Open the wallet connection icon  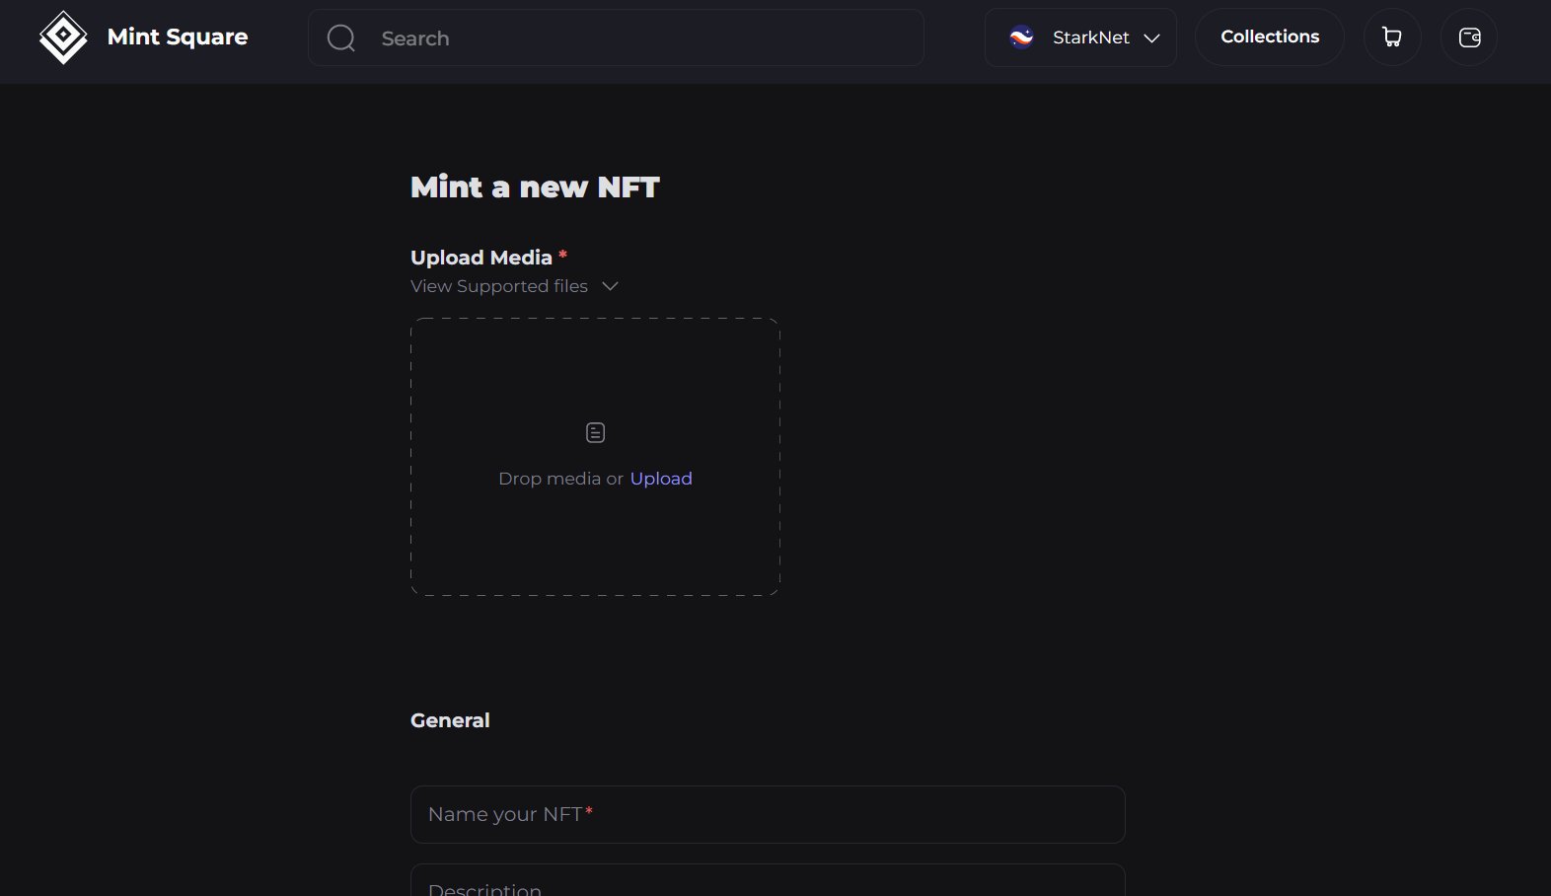1469,37
